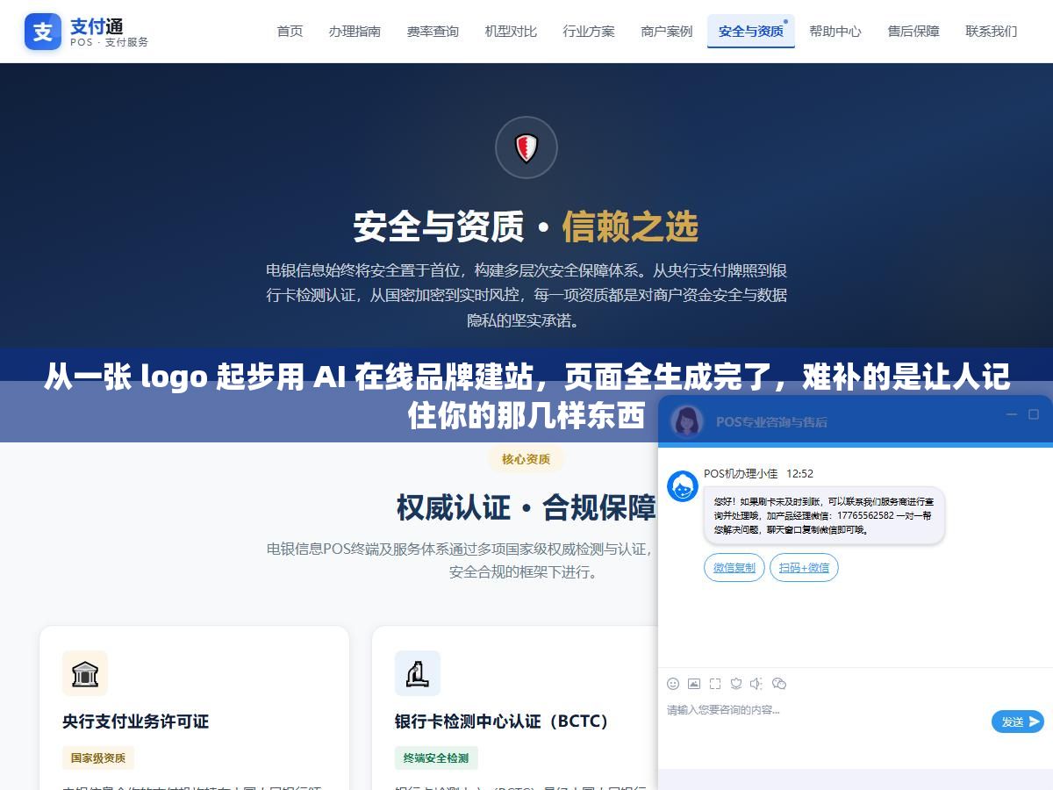Click the 安全与资质 · 信赖之选 hero heading
Viewport: 1053px width, 790px height.
[x=526, y=226]
